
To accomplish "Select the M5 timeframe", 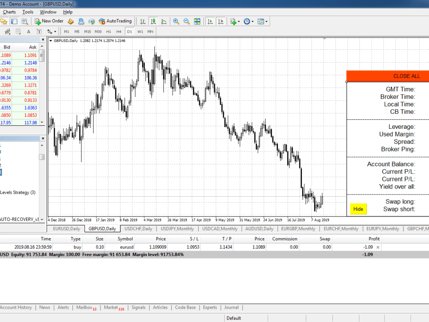I will (x=77, y=32).
